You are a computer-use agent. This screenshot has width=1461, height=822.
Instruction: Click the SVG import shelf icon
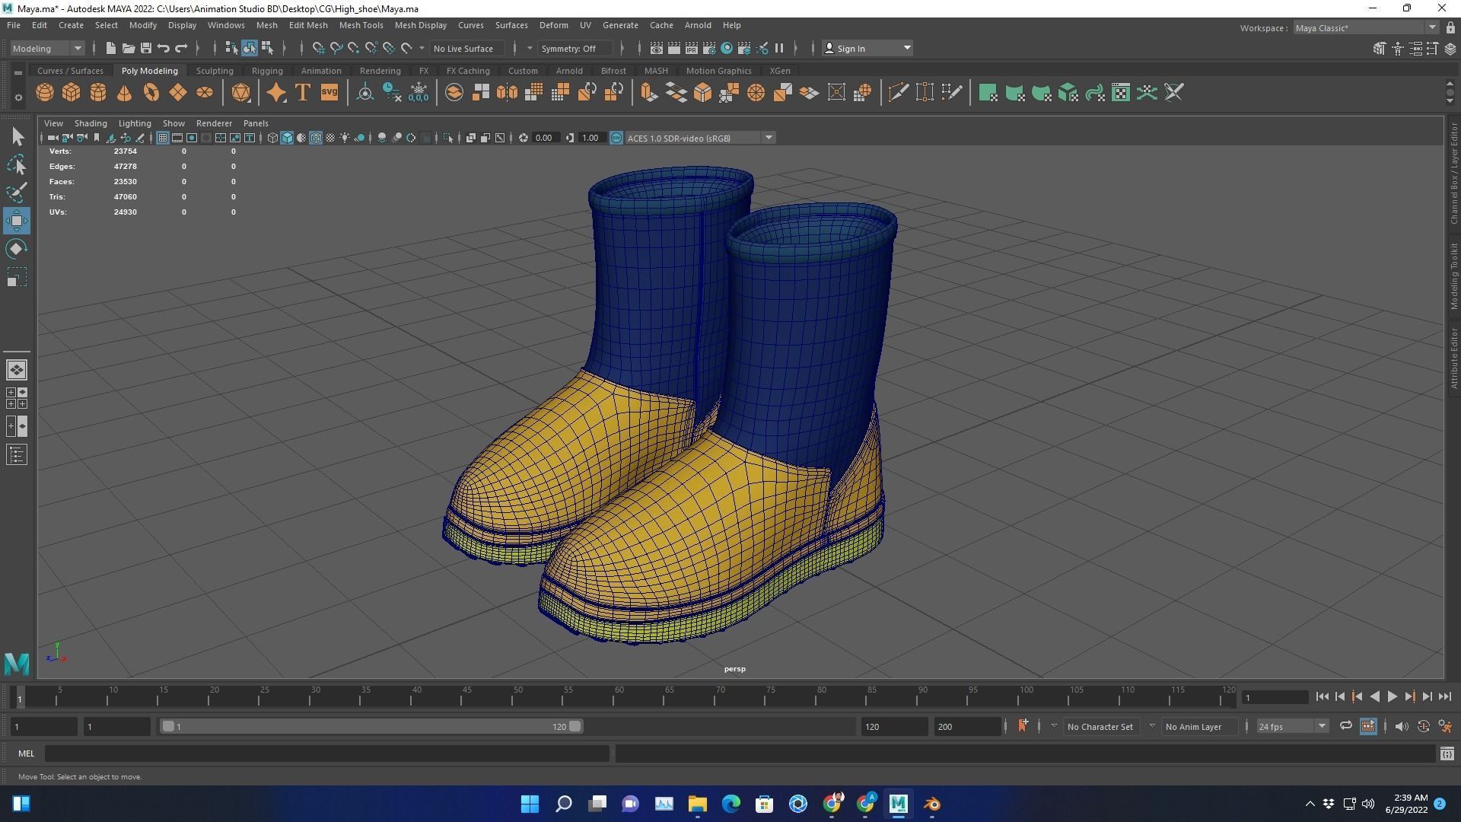pyautogui.click(x=329, y=93)
